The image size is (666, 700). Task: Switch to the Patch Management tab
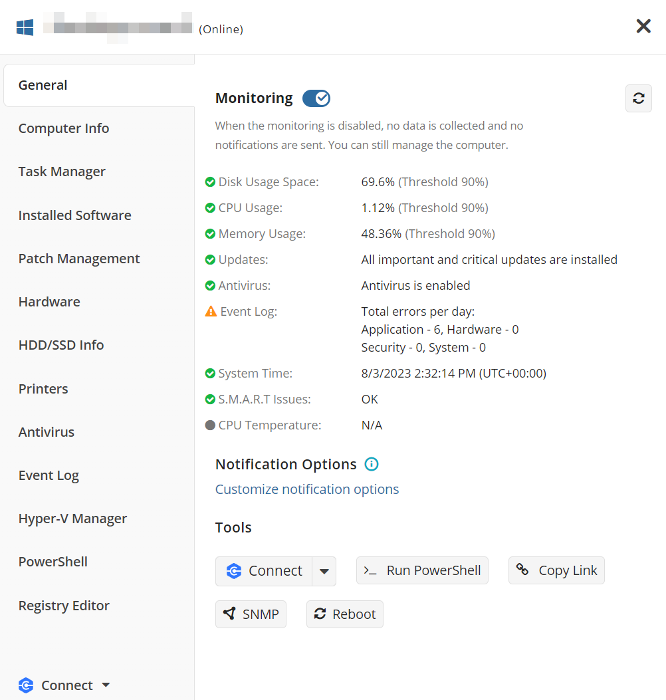[79, 259]
